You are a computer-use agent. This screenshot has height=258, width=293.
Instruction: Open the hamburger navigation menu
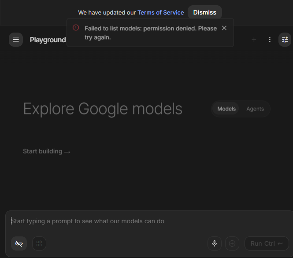(16, 40)
